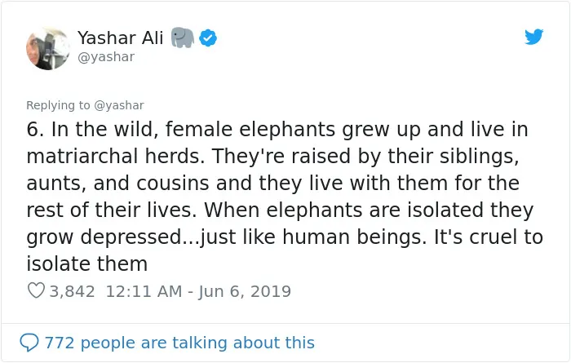
Task: Click the Twitter bird logo
Action: pos(533,37)
